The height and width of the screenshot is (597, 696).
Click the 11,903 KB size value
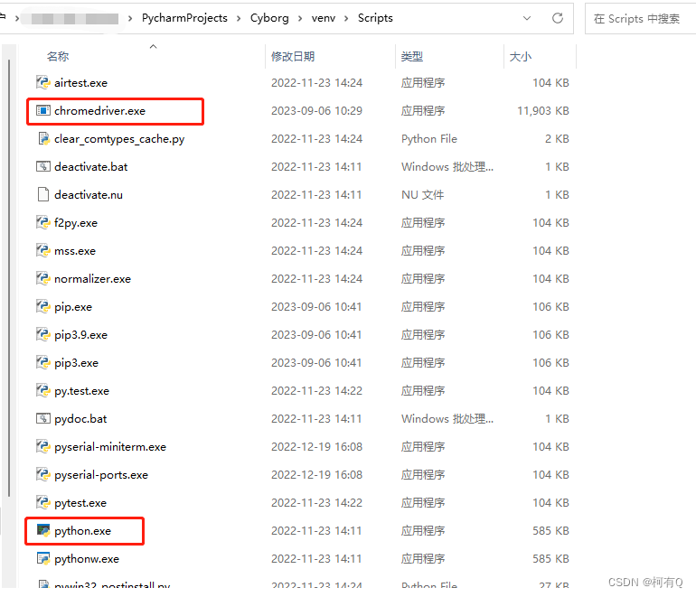point(543,111)
